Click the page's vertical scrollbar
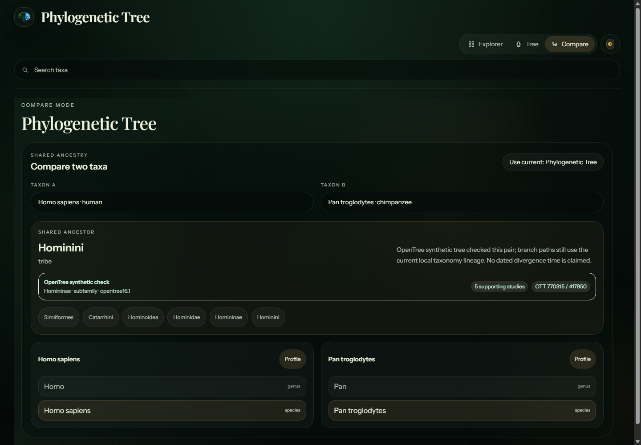The width and height of the screenshot is (641, 445). (x=637, y=215)
